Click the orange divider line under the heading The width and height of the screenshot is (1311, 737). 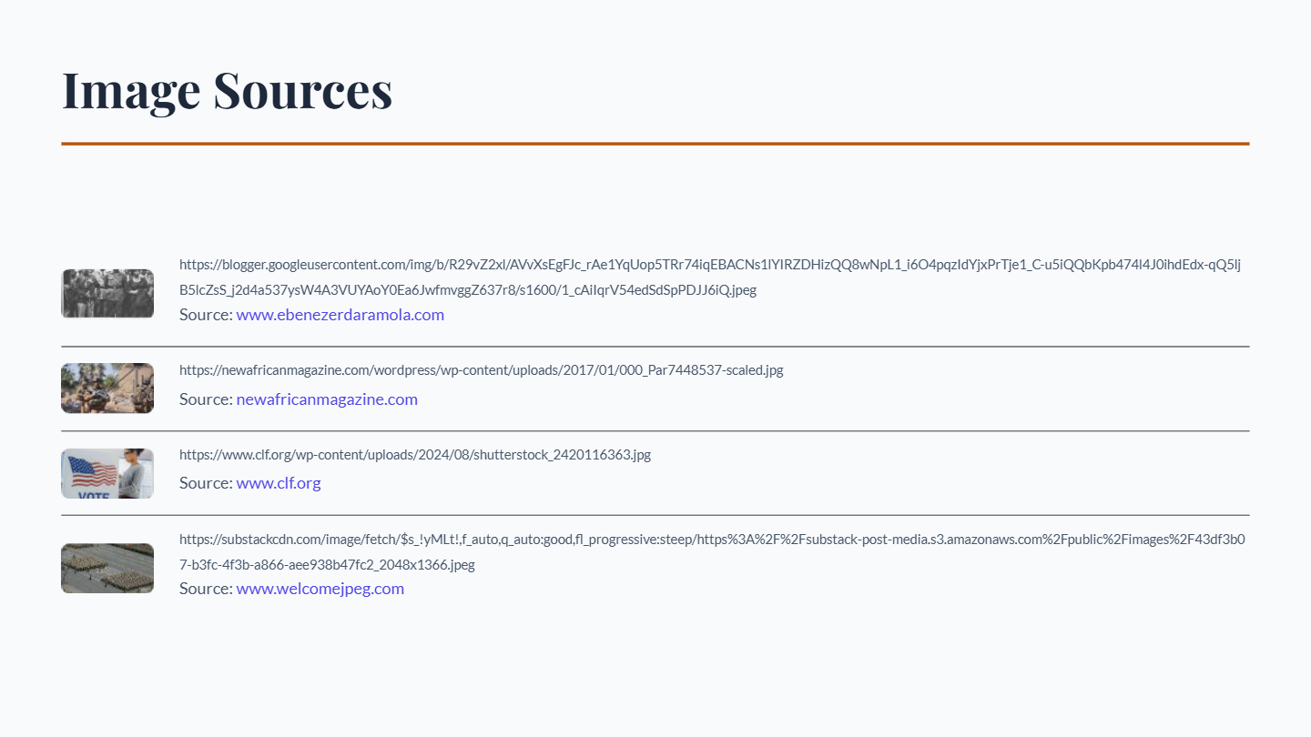click(x=655, y=144)
